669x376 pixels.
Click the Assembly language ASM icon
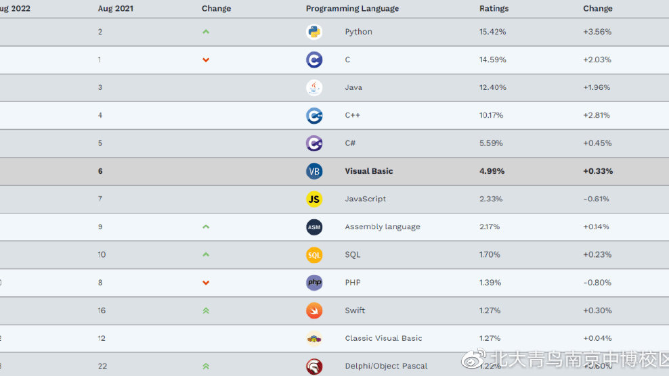point(314,227)
